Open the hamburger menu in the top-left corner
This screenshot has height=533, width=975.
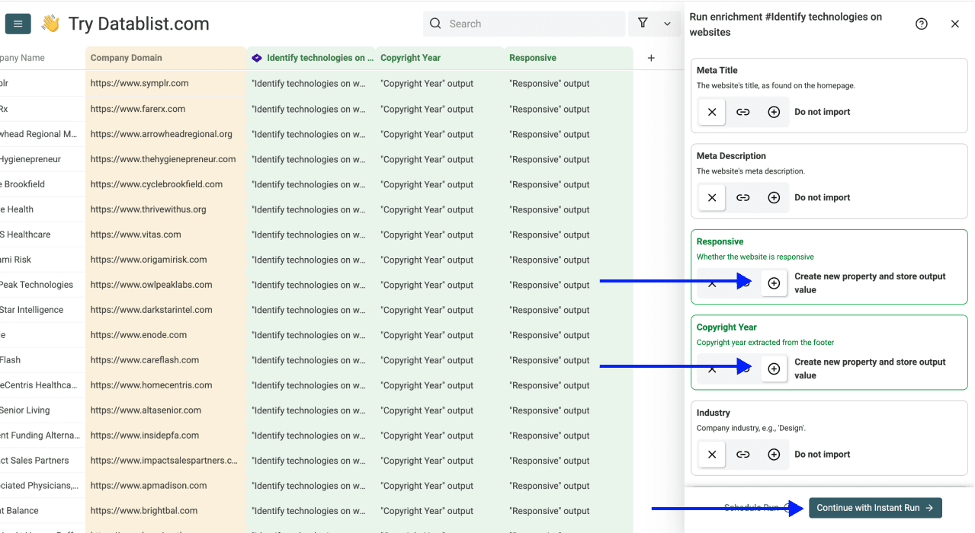[18, 23]
